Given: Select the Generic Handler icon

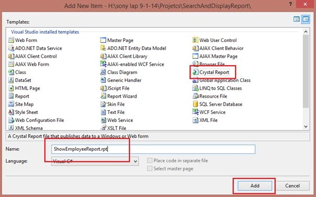Looking at the screenshot, I should point(103,80).
